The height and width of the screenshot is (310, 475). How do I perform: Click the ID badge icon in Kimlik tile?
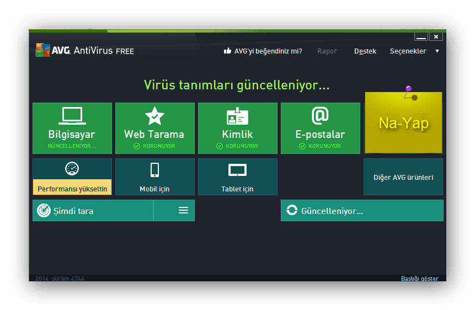click(x=237, y=116)
